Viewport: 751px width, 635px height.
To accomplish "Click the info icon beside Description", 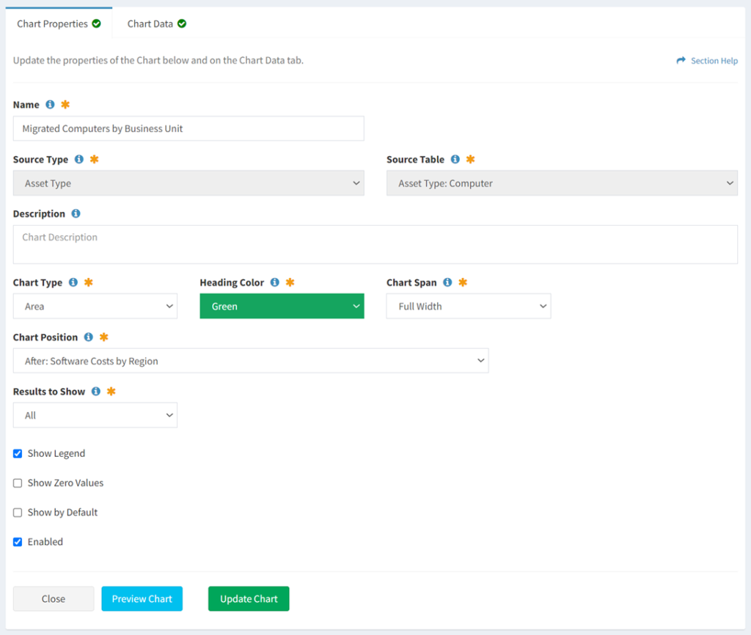I will (x=76, y=213).
